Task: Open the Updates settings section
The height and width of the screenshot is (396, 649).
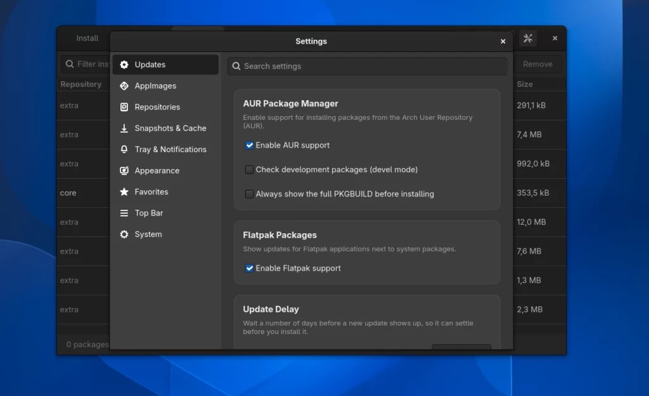Action: (x=165, y=65)
